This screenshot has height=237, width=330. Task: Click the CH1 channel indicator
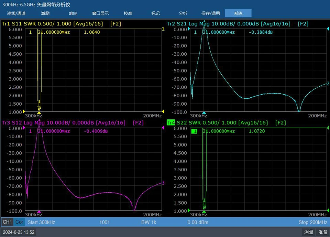[7, 222]
